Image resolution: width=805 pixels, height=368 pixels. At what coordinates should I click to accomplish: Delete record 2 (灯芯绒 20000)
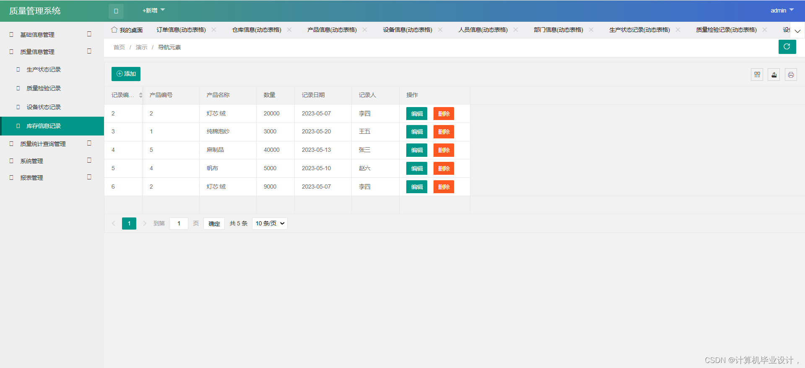point(444,114)
